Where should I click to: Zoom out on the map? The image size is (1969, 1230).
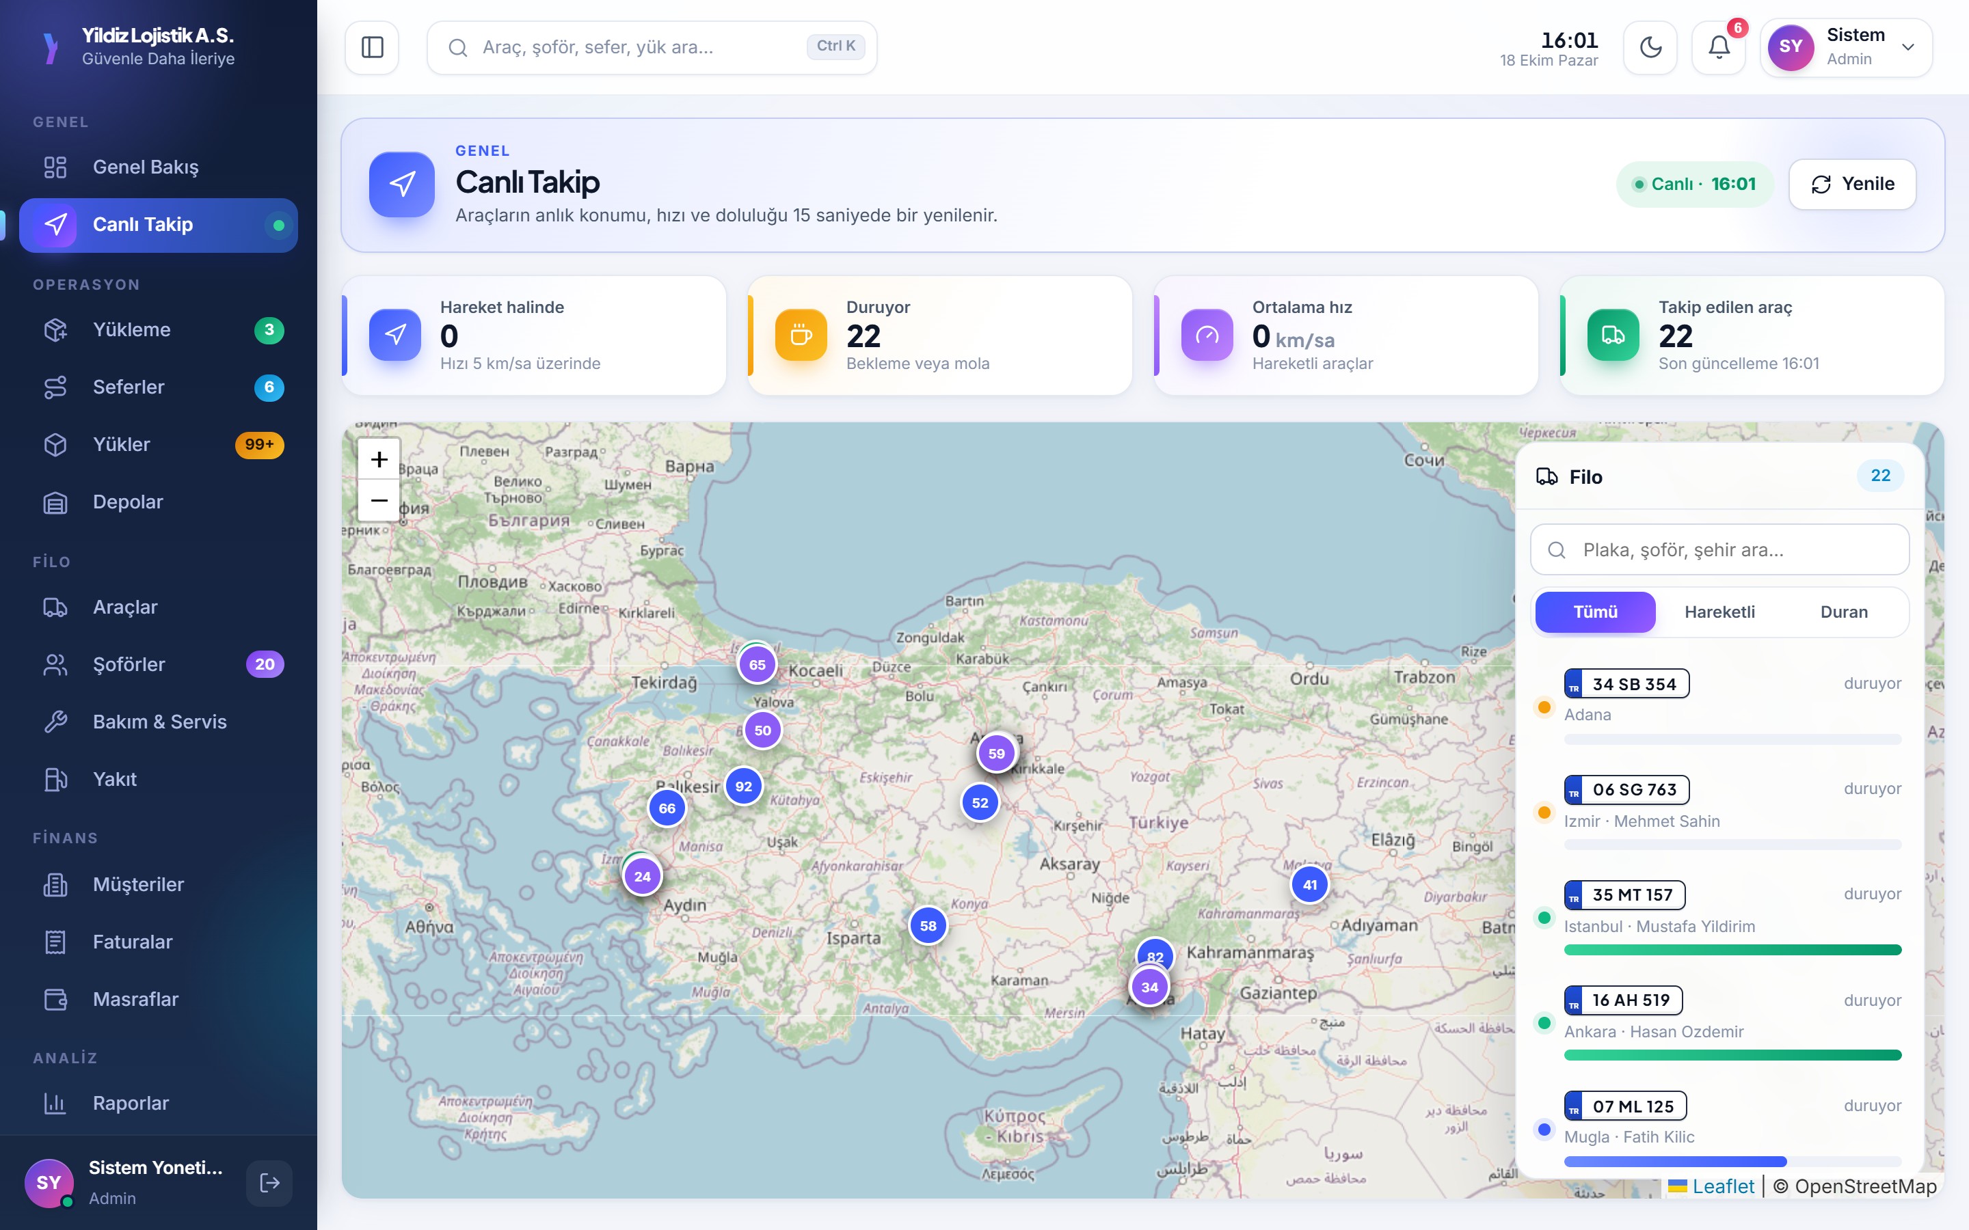[x=379, y=500]
